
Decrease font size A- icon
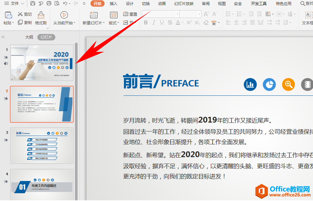click(214, 14)
